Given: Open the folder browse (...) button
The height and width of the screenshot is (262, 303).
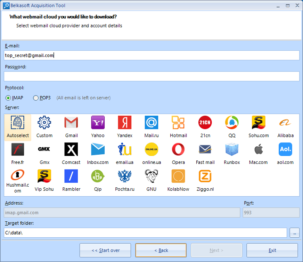Looking at the screenshot, I should tap(295, 232).
